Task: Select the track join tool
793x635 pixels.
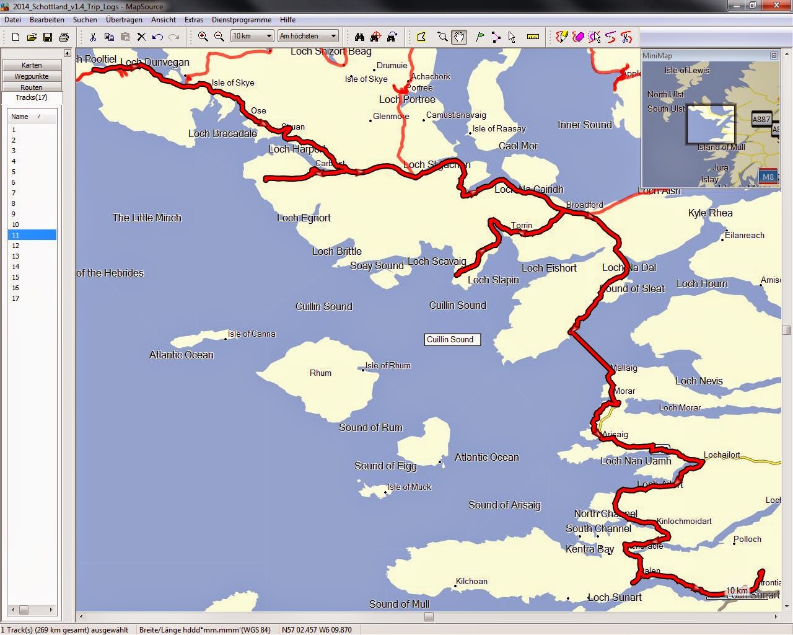Action: (610, 37)
